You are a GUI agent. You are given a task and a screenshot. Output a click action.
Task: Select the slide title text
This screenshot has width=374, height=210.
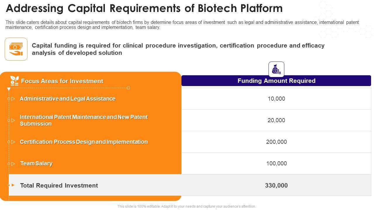[144, 8]
